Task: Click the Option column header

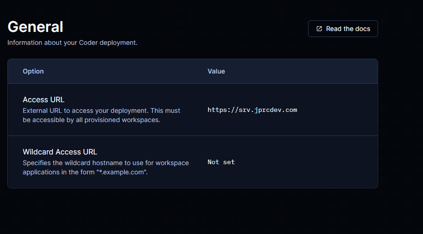Action: pos(33,71)
